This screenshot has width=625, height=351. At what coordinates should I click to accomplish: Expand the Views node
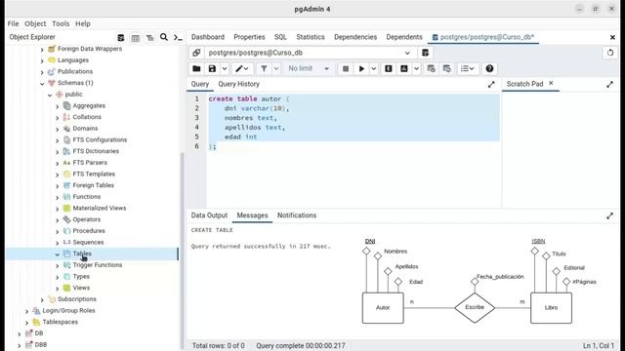58,289
